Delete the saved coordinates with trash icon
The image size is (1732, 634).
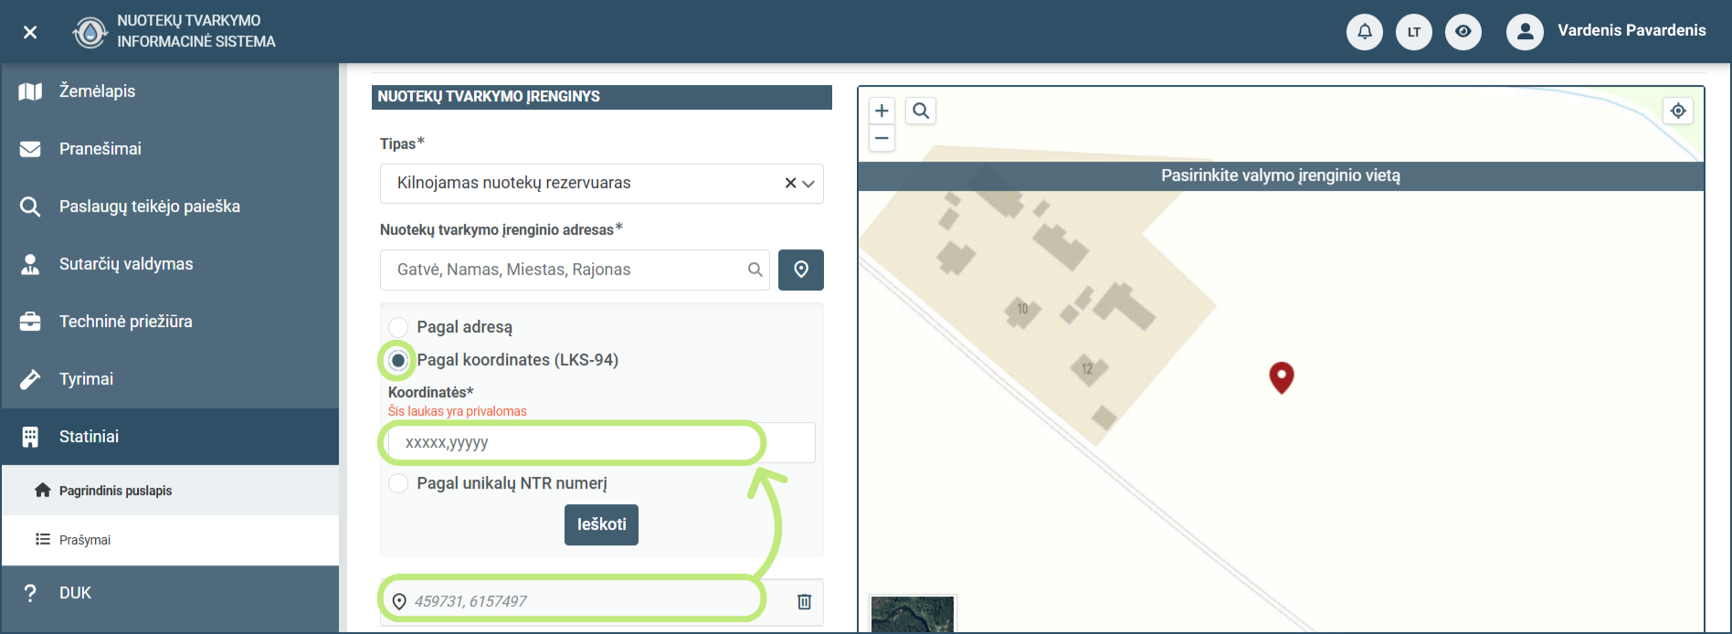[804, 601]
